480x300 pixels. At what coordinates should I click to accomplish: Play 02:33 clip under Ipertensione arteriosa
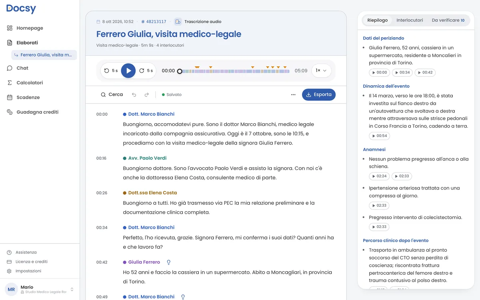click(x=379, y=206)
